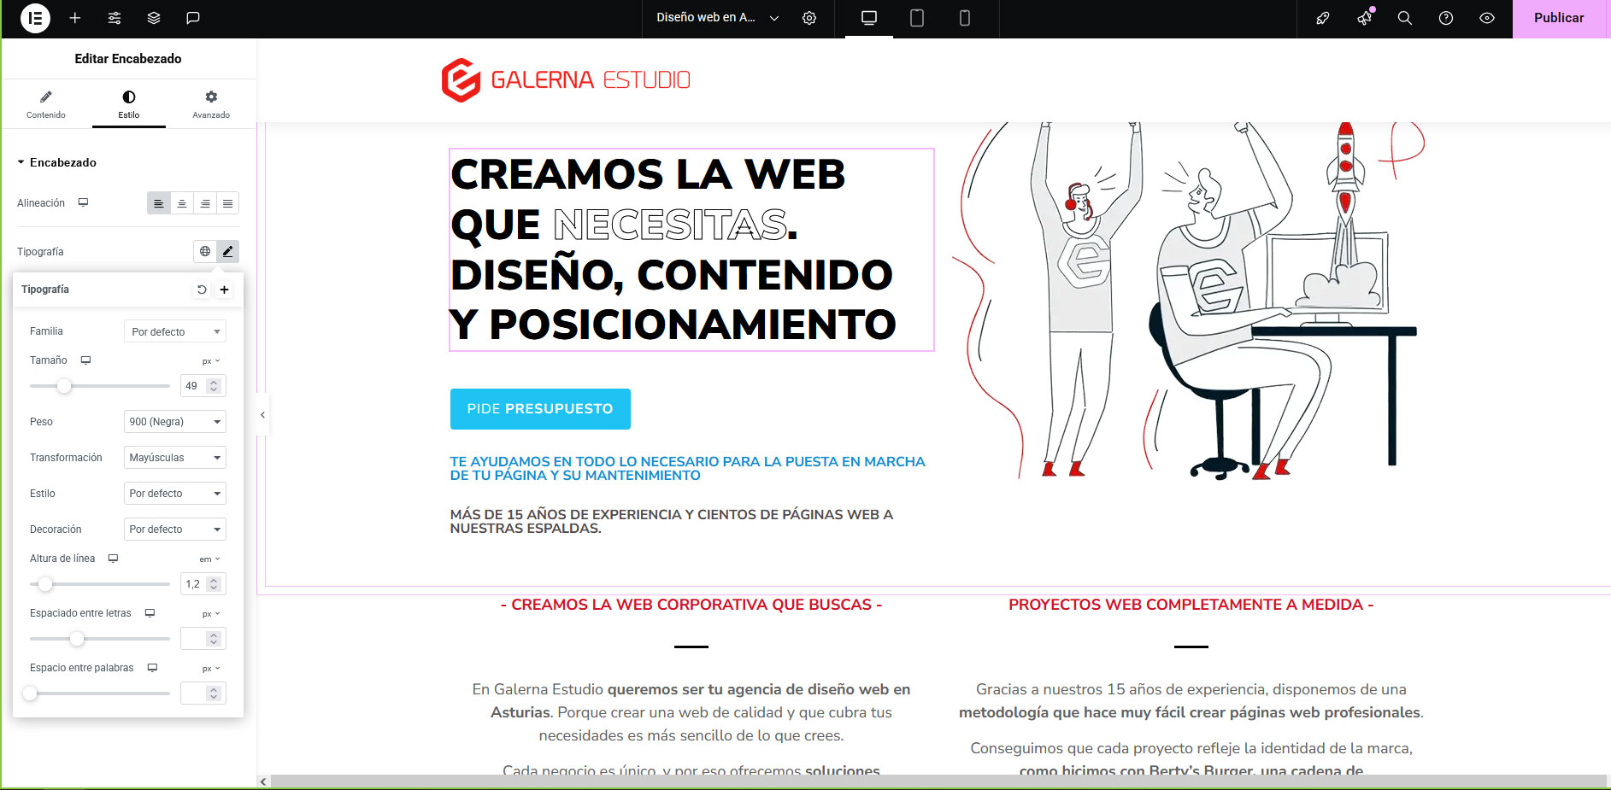Switch to tablet responsive view
1611x790 pixels.
917,18
